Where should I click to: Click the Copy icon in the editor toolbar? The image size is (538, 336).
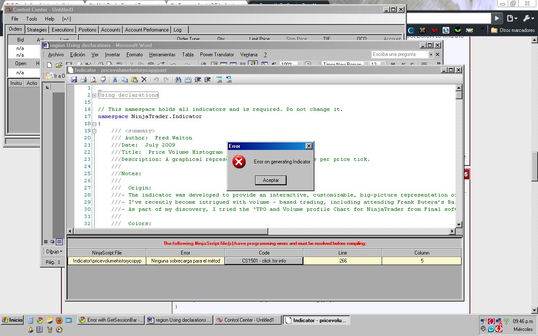tap(124, 79)
